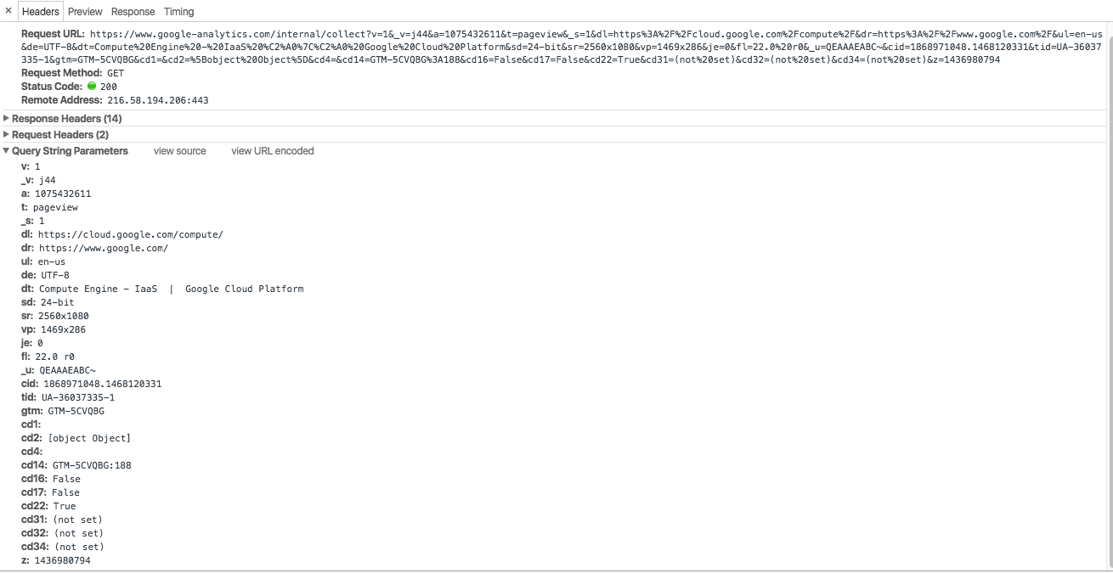Select the cd17 value False
This screenshot has width=1113, height=573.
(65, 492)
